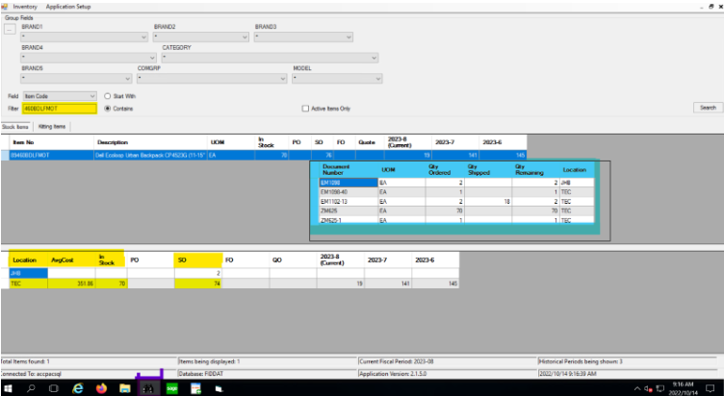This screenshot has width=724, height=396.
Task: Select the Start With radio button
Action: click(107, 96)
